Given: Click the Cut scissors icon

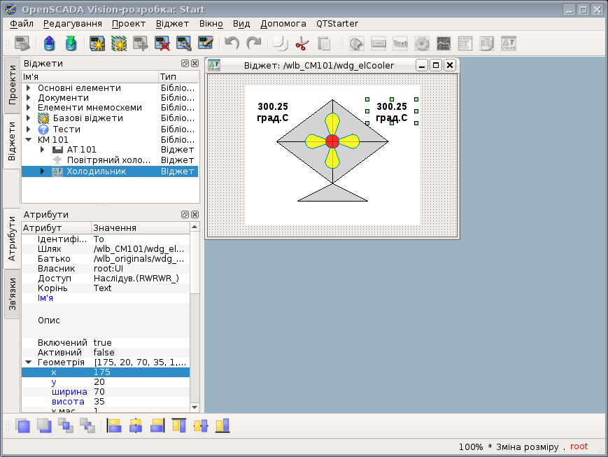Looking at the screenshot, I should coord(302,43).
